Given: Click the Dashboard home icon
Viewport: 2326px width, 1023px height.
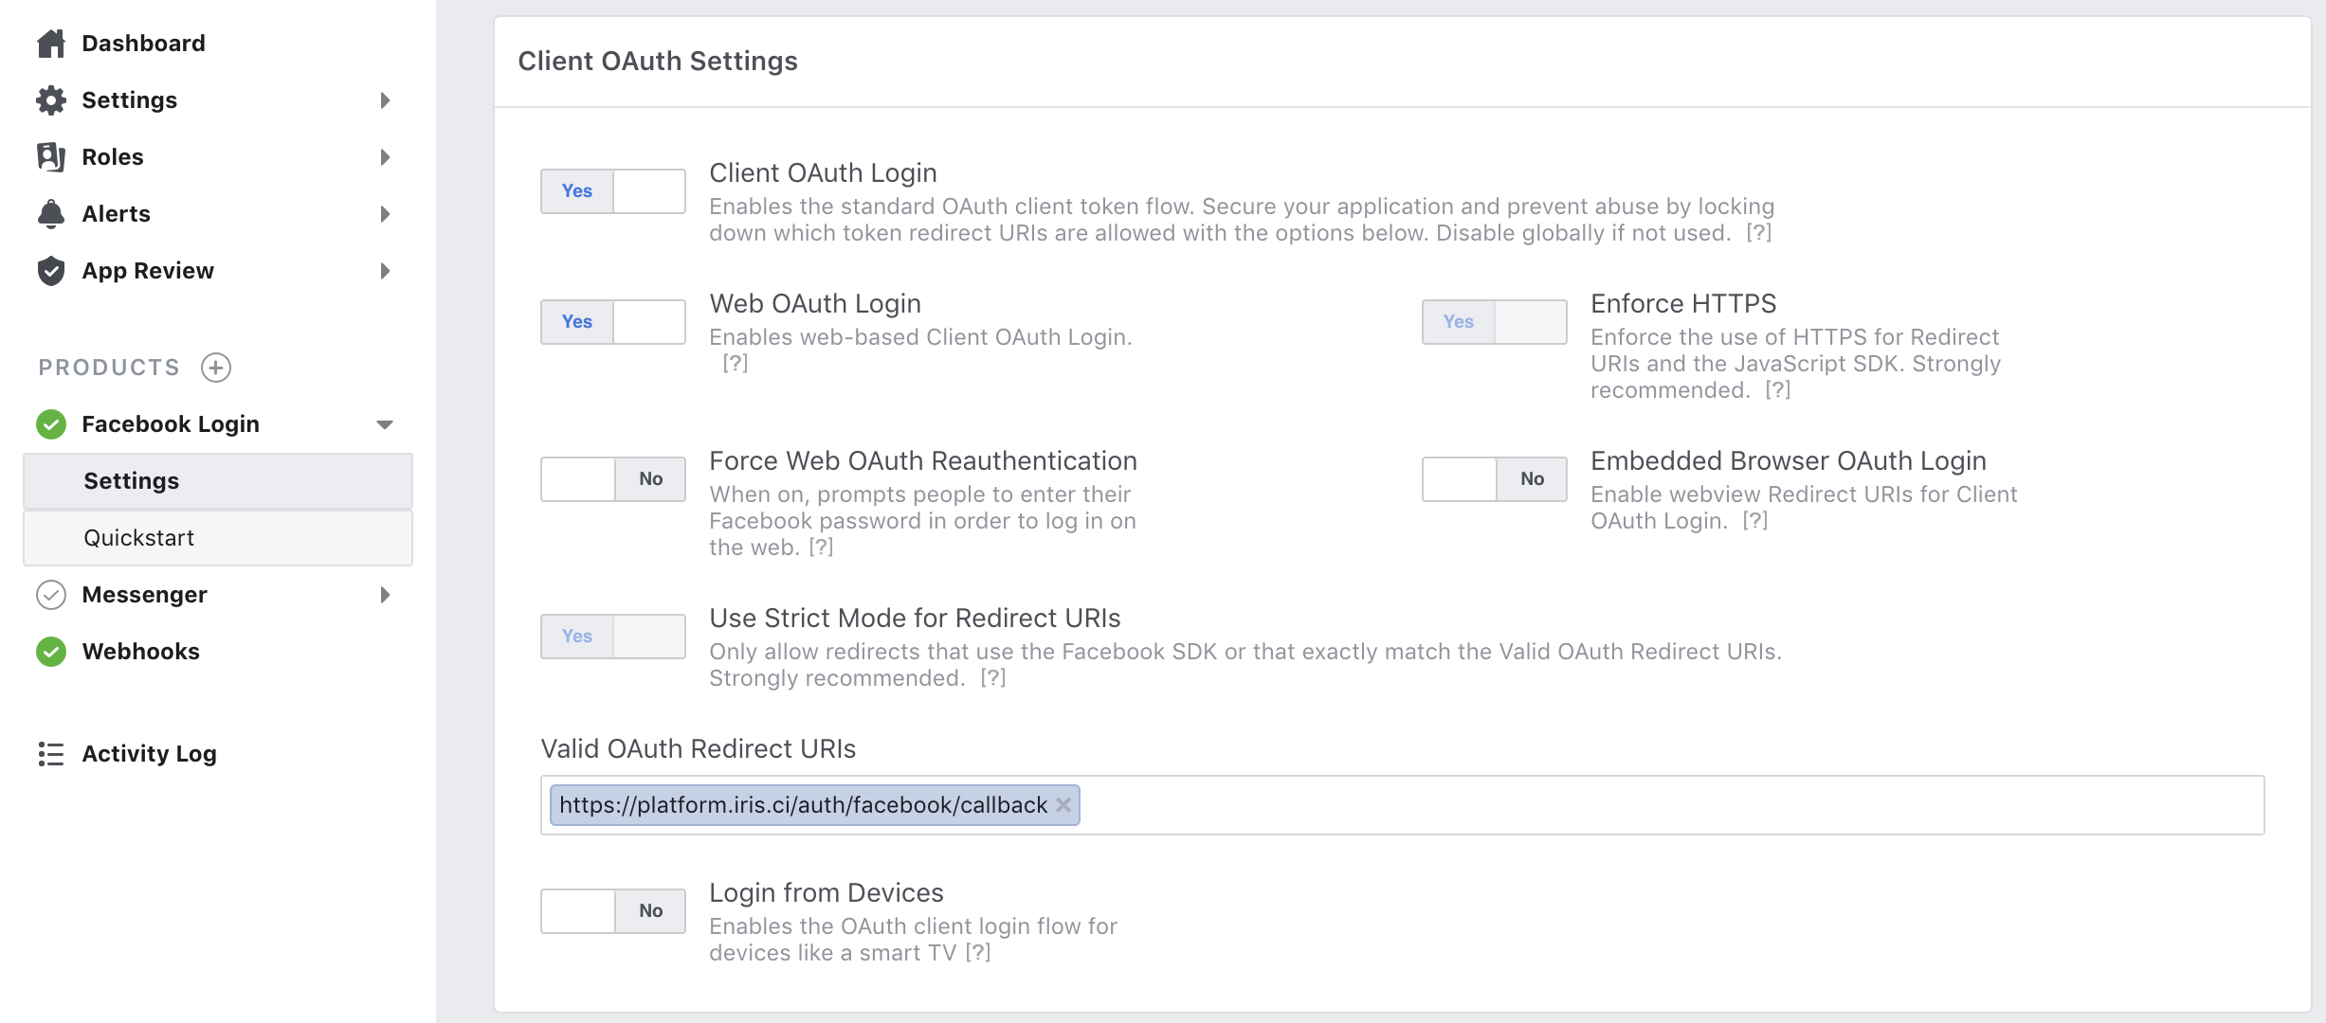Looking at the screenshot, I should [51, 44].
